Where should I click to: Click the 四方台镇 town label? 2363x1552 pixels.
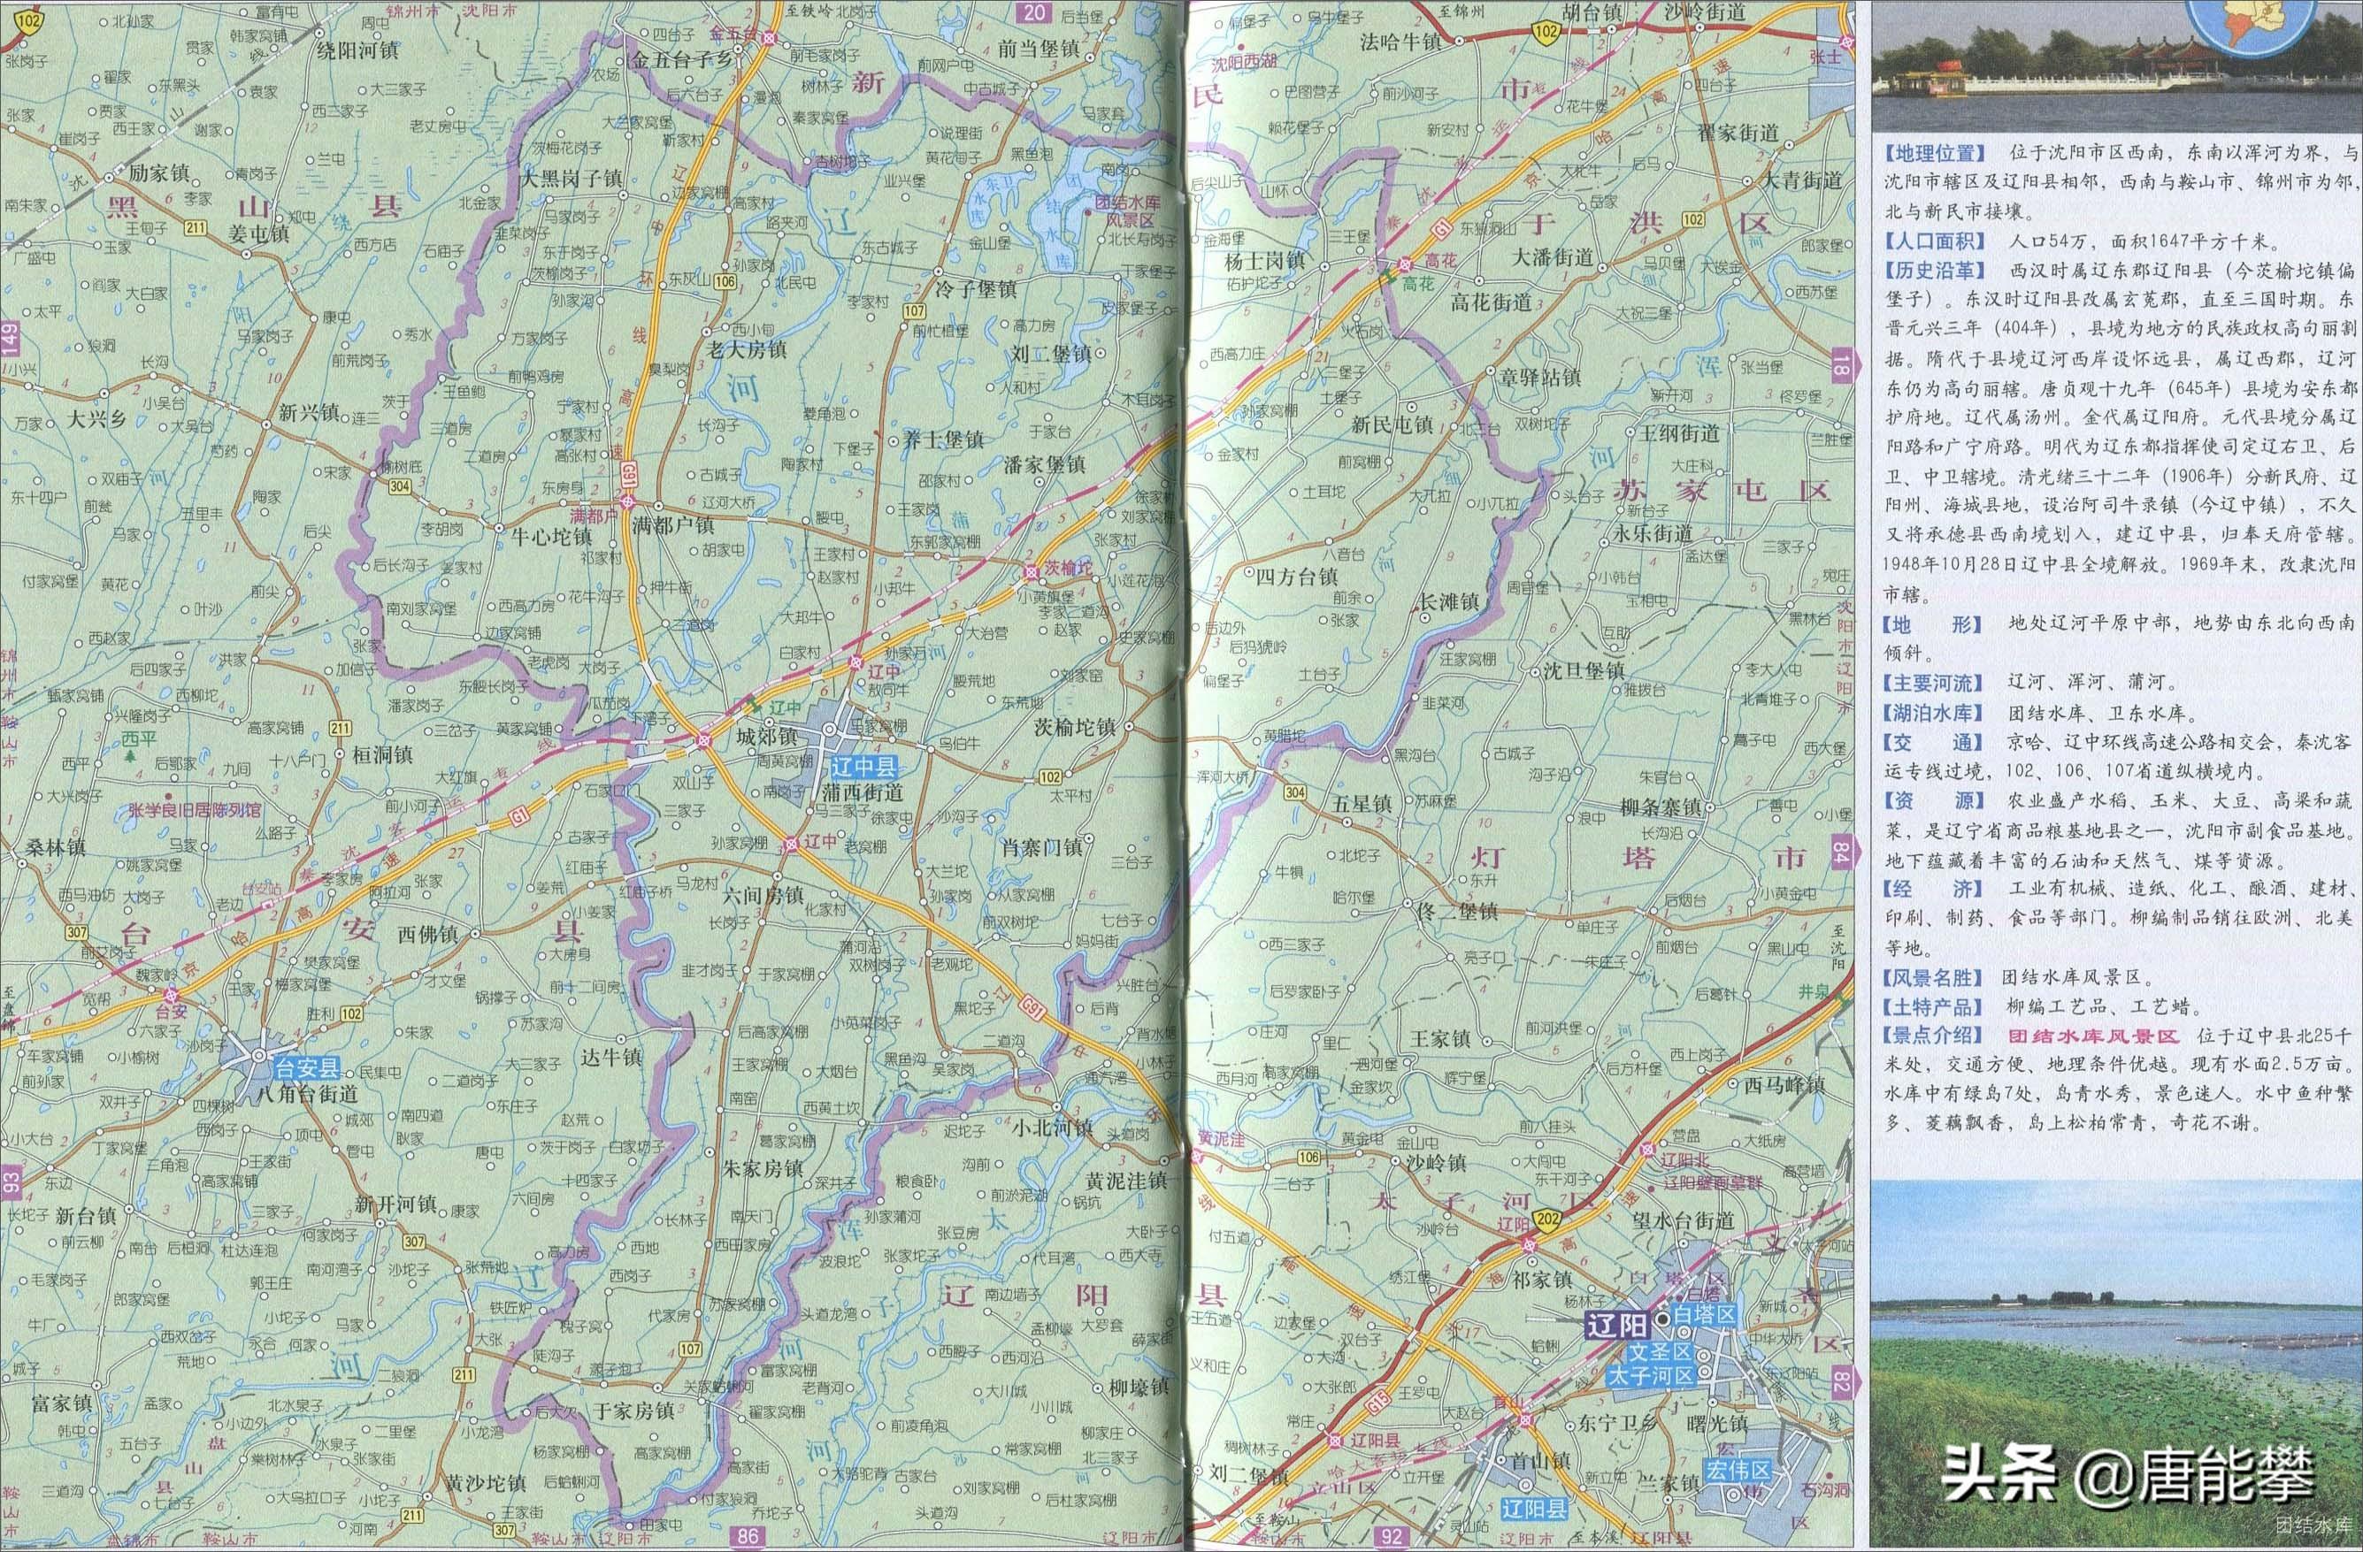click(x=1297, y=577)
